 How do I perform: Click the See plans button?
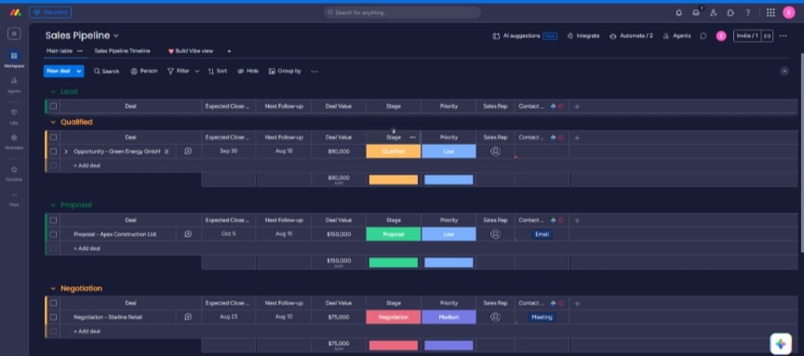(x=50, y=12)
